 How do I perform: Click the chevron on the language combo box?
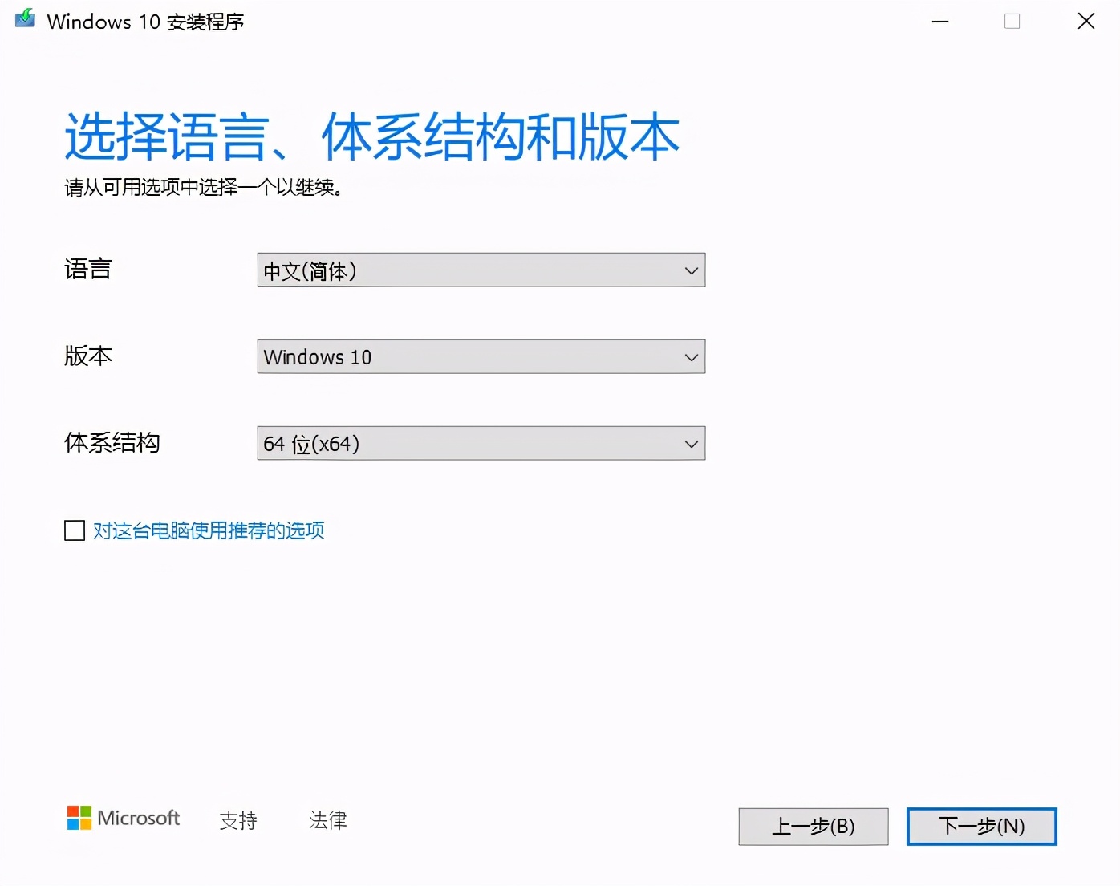coord(691,270)
